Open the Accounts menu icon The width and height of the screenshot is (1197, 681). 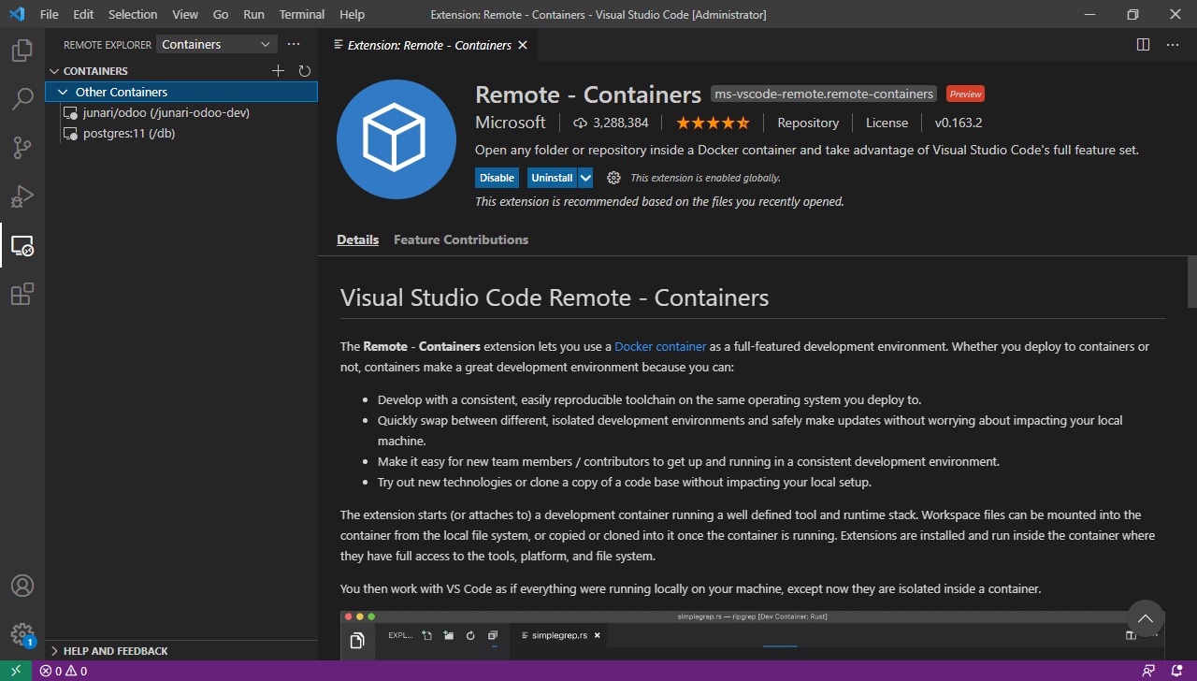pos(22,586)
